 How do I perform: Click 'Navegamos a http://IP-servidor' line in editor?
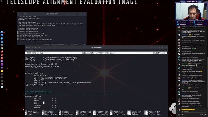(35, 40)
